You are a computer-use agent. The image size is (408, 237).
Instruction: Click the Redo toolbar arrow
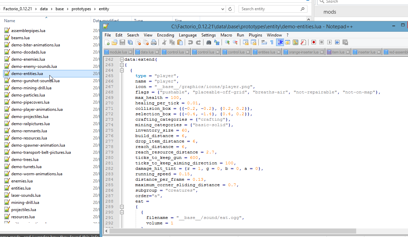(198, 42)
